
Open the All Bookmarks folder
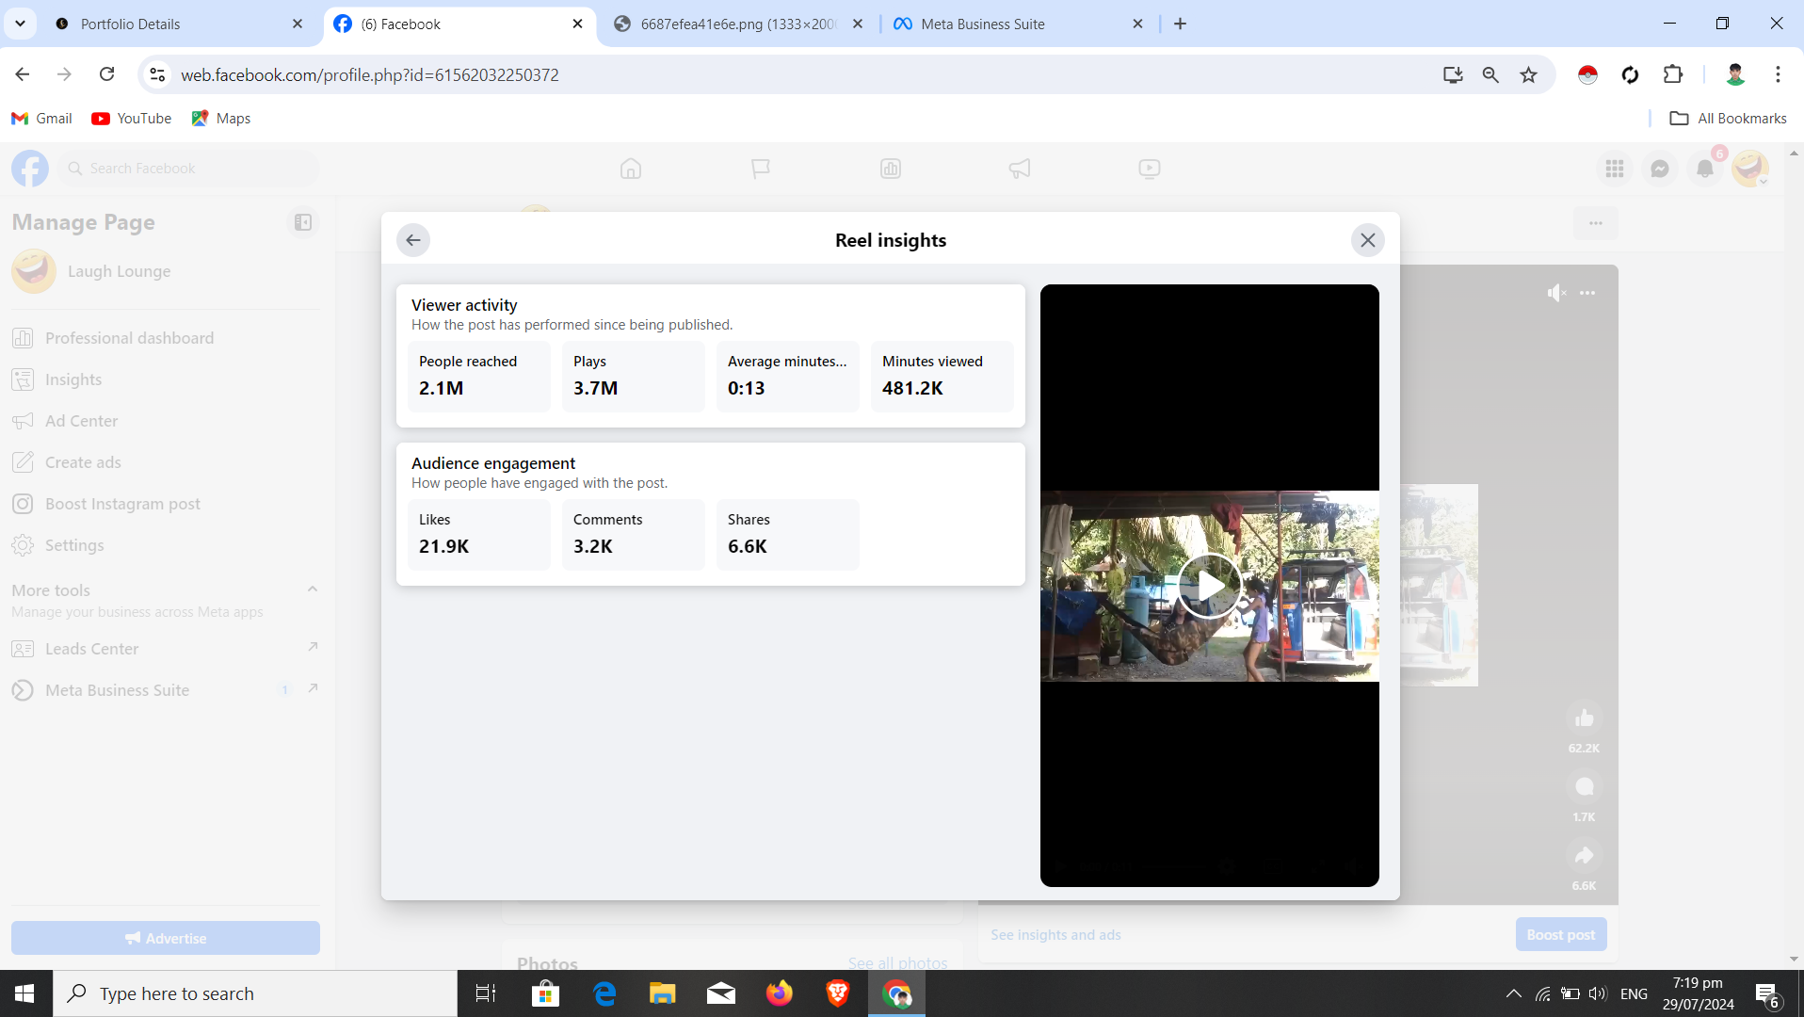1728,118
